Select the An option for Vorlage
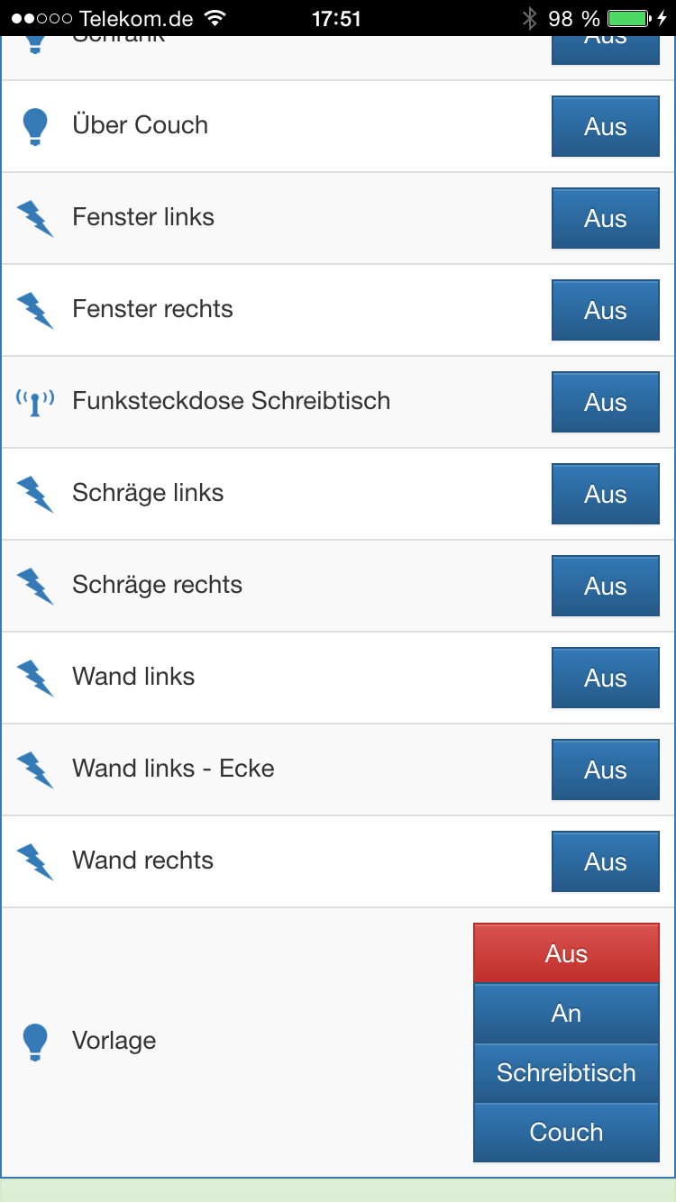The width and height of the screenshot is (676, 1202). (x=566, y=1014)
